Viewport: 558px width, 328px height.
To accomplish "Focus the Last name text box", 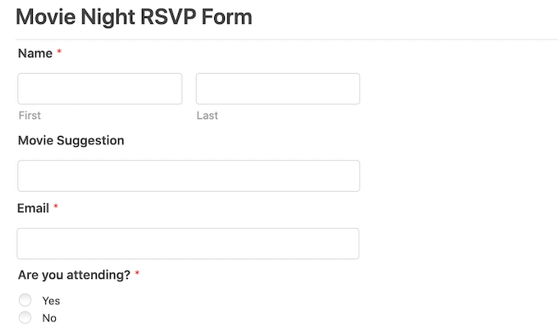I will [x=277, y=89].
